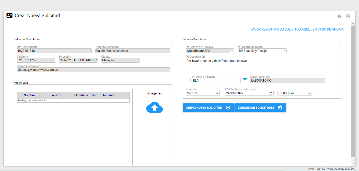
Task: Click 'No hay datos en la tabla' row
Action: pos(73,100)
